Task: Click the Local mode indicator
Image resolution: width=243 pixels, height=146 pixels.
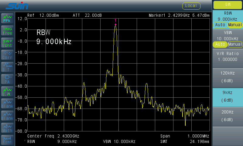Action: click(191, 5)
